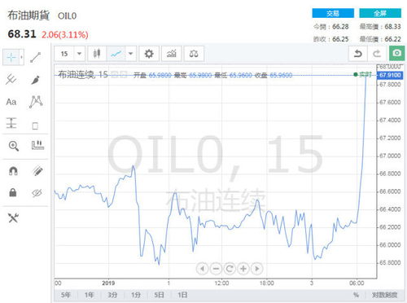The image size is (407, 303).
Task: Click the chart reset view button
Action: click(x=230, y=269)
